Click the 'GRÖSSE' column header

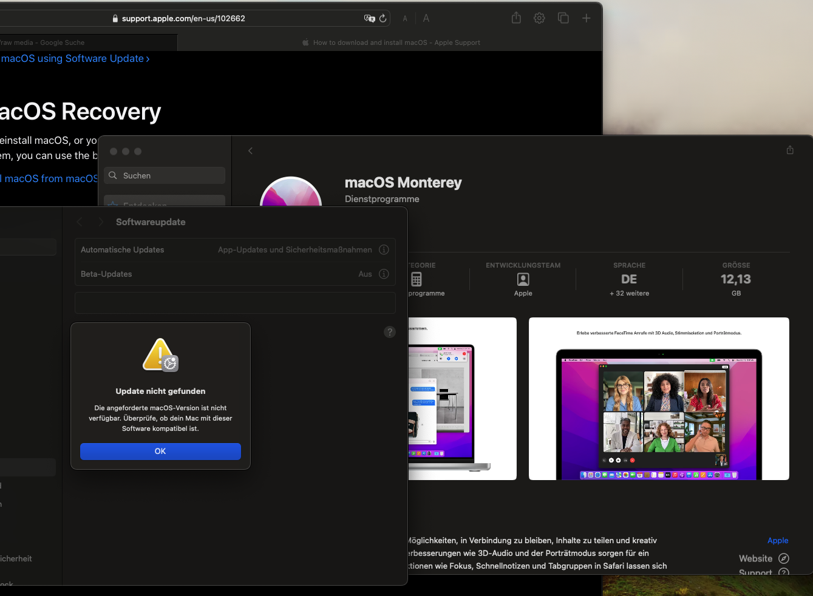coord(736,265)
